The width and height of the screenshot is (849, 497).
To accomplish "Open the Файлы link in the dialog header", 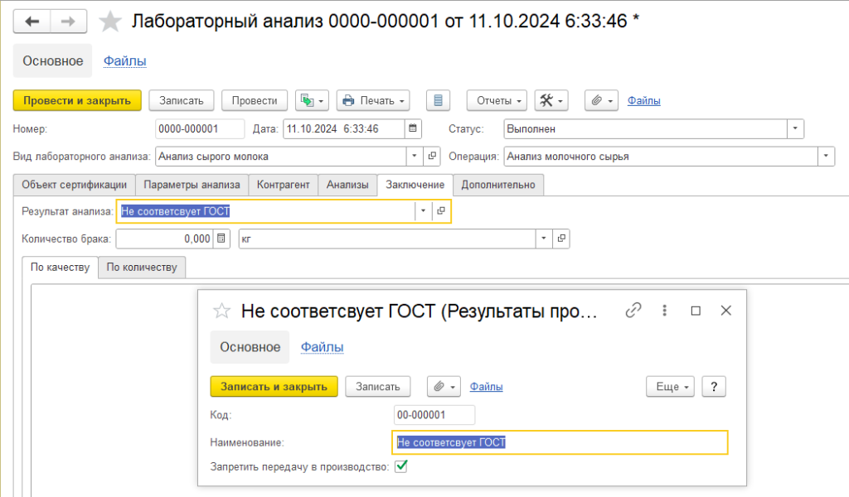I will (322, 347).
